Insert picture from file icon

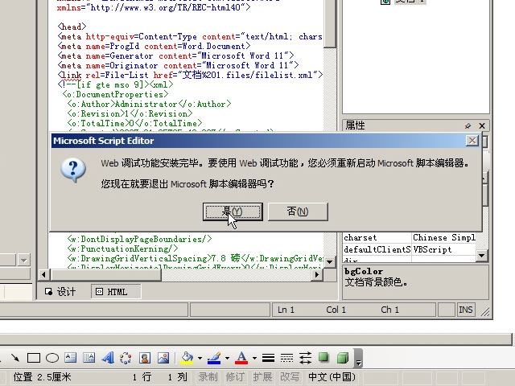click(x=163, y=358)
